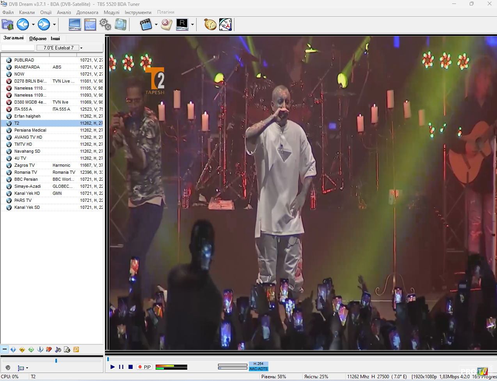Open the Канали menu
497x381 pixels.
point(27,12)
